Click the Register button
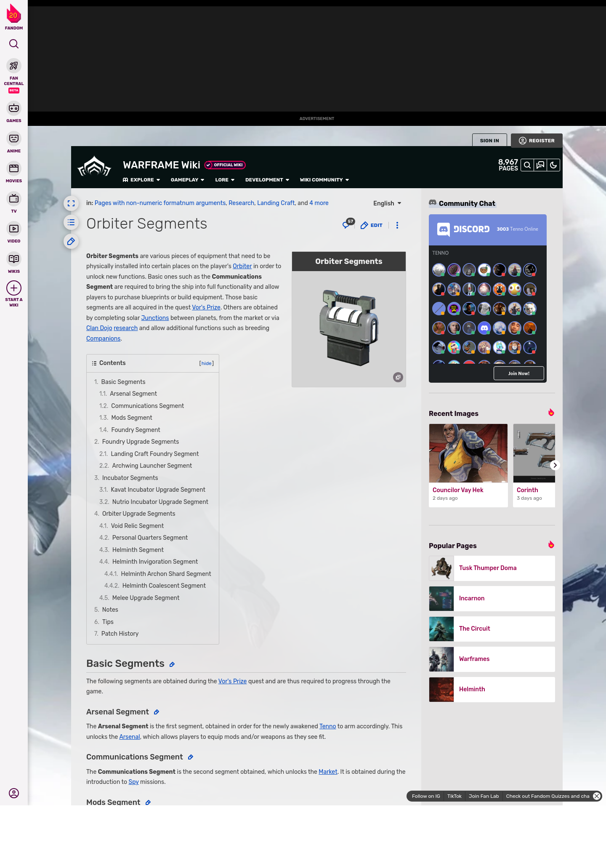This screenshot has width=606, height=842. (537, 141)
